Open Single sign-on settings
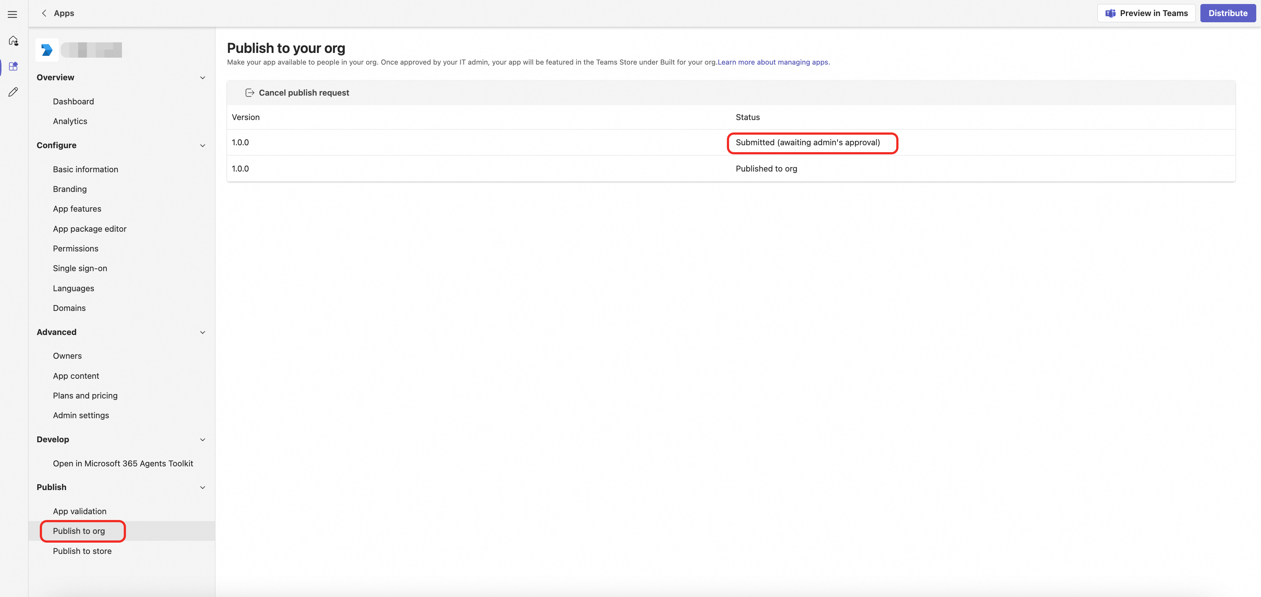 tap(80, 268)
